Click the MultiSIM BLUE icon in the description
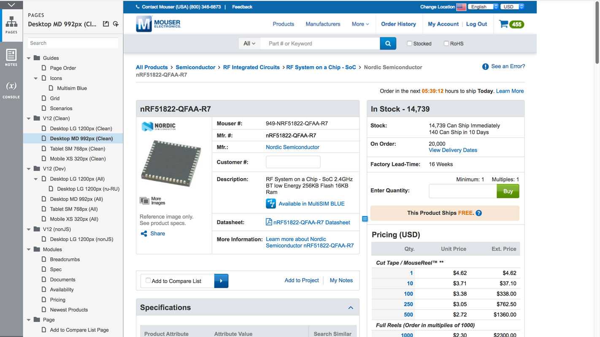The image size is (600, 337). tap(270, 203)
